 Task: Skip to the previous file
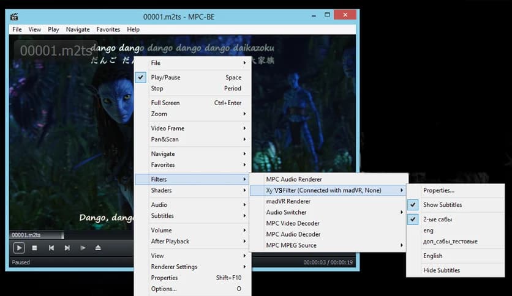pos(51,248)
